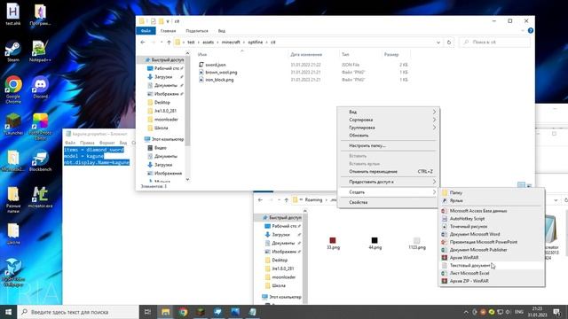Choose Отменить перемещение in context menu
568x319 pixels.
389,171
